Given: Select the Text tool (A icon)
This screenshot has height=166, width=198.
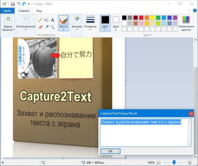Looking at the screenshot, I should [x=52, y=20].
